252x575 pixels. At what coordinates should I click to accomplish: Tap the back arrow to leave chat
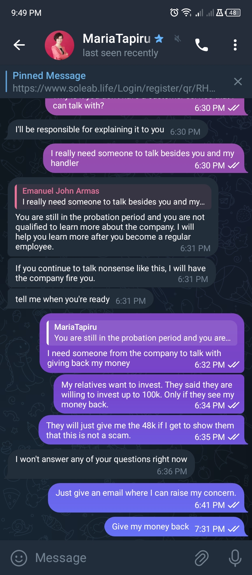pos(19,45)
